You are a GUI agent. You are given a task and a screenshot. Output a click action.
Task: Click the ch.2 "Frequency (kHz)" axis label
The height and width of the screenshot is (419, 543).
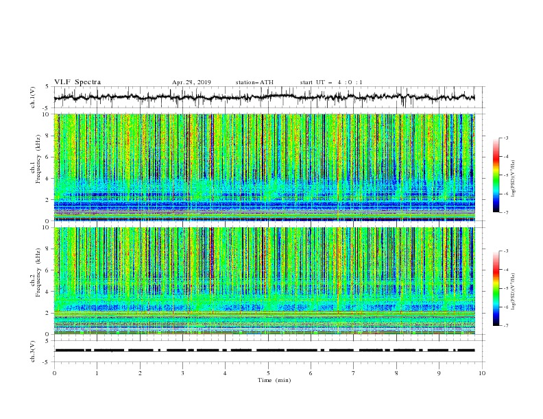coord(38,272)
